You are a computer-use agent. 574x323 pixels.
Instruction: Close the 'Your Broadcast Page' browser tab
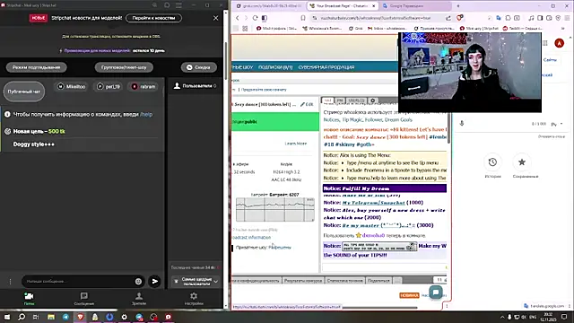[x=374, y=6]
